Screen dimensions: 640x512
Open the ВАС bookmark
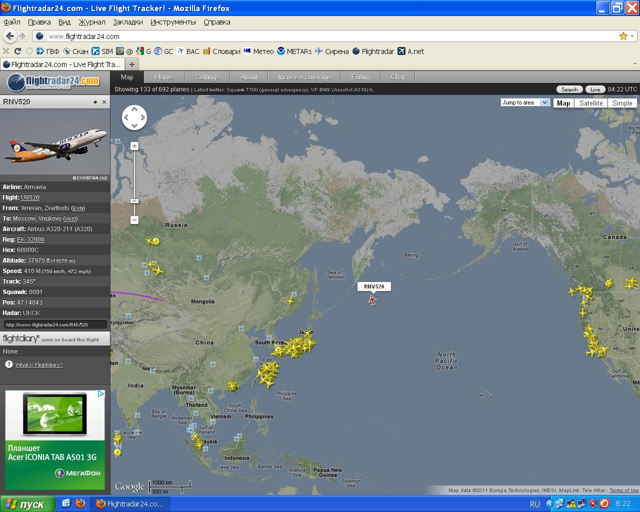[x=188, y=51]
